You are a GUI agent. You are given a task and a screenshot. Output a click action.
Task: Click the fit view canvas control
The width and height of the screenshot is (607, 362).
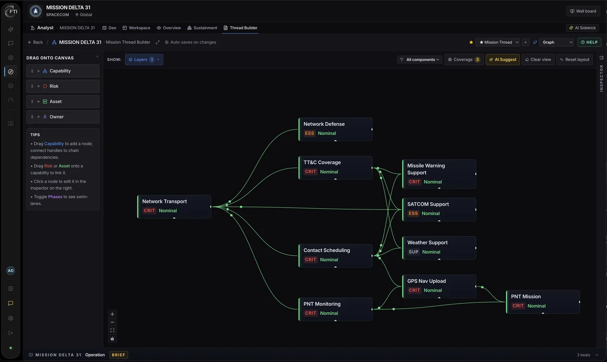tap(112, 330)
